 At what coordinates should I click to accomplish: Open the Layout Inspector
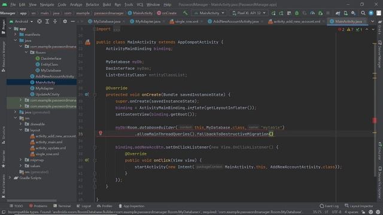pyautogui.click(x=359, y=206)
